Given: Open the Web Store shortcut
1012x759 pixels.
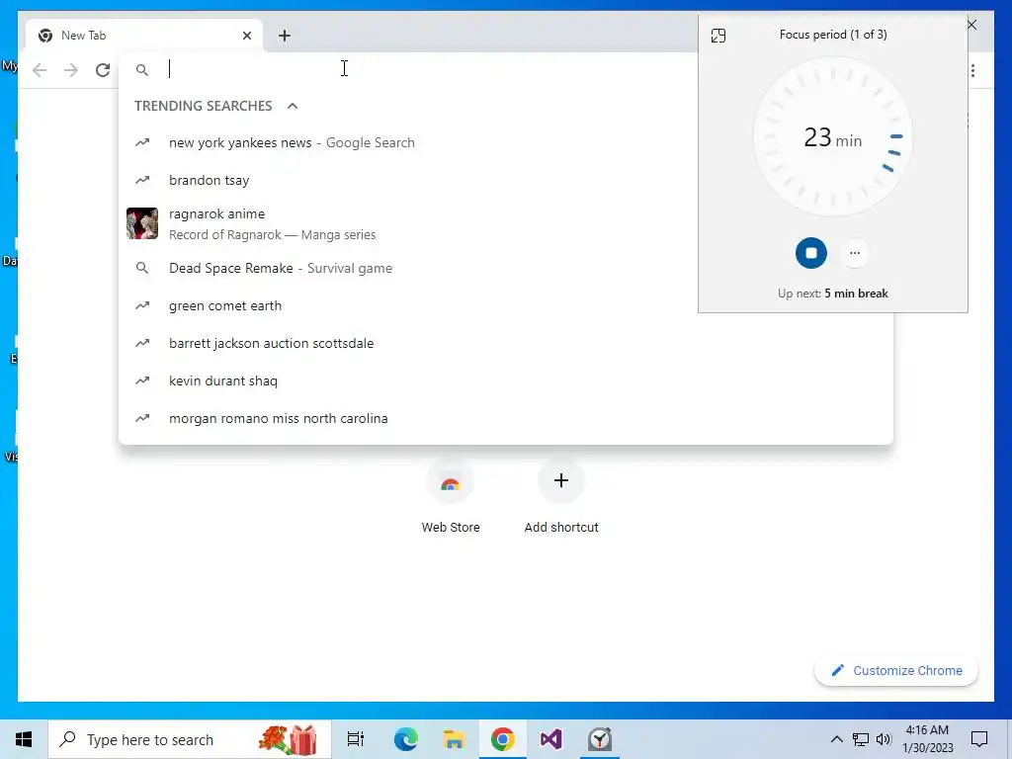Looking at the screenshot, I should [x=451, y=497].
